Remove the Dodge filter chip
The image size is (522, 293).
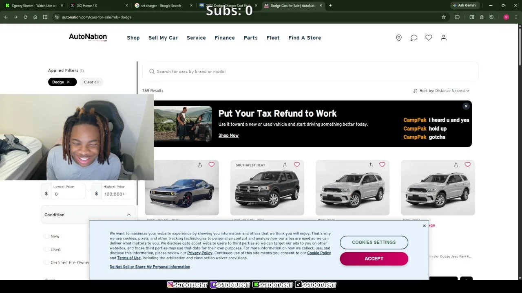pyautogui.click(x=68, y=82)
